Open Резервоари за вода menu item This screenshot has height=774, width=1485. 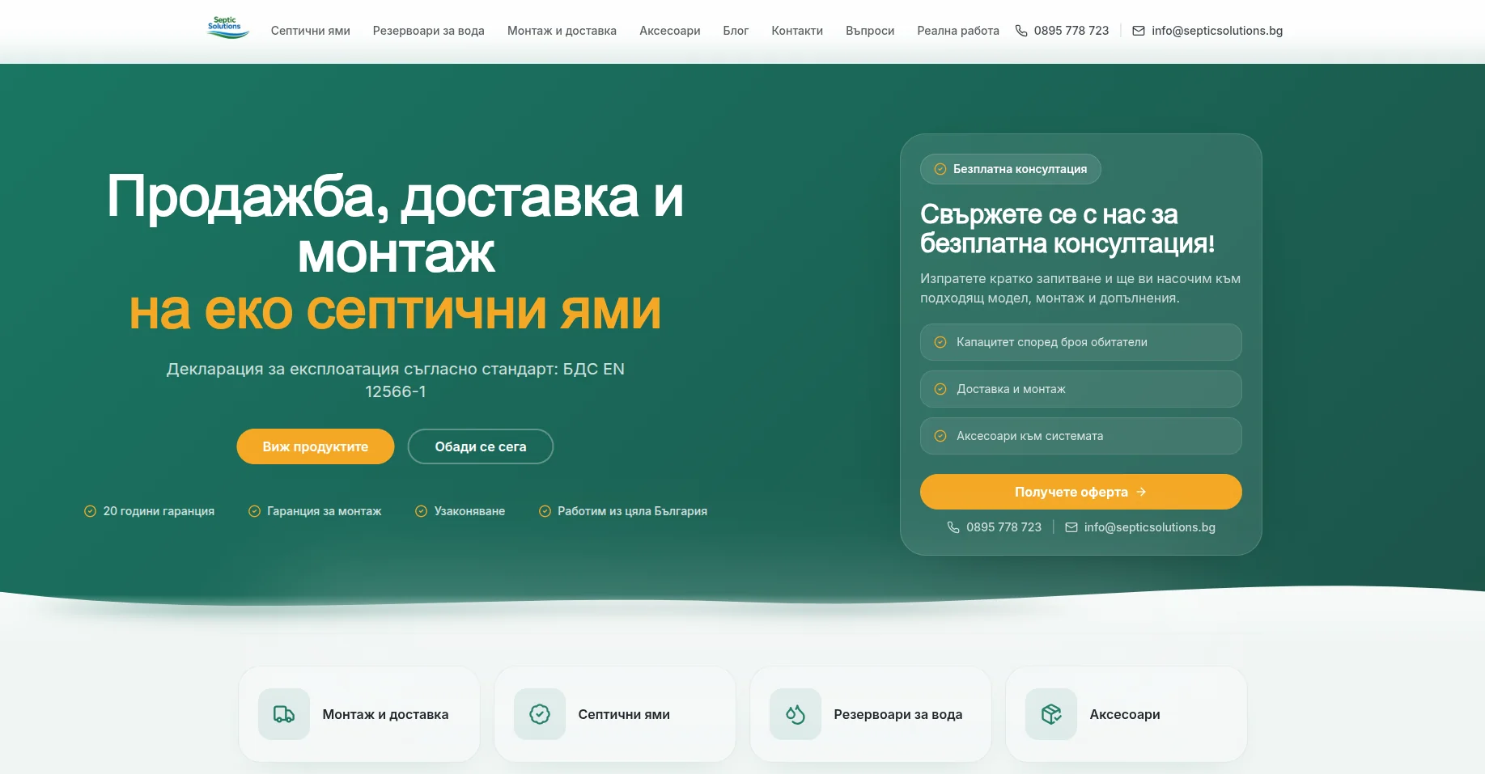(429, 31)
